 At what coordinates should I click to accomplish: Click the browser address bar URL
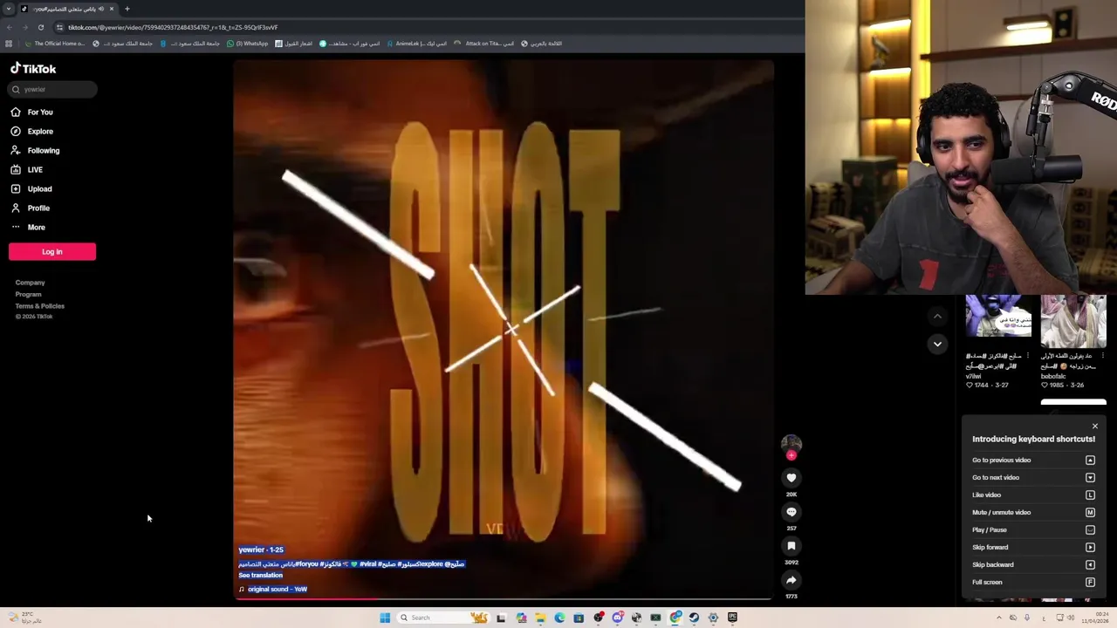[x=173, y=27]
